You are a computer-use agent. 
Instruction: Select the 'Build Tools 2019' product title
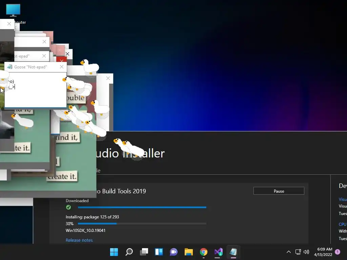(124, 191)
